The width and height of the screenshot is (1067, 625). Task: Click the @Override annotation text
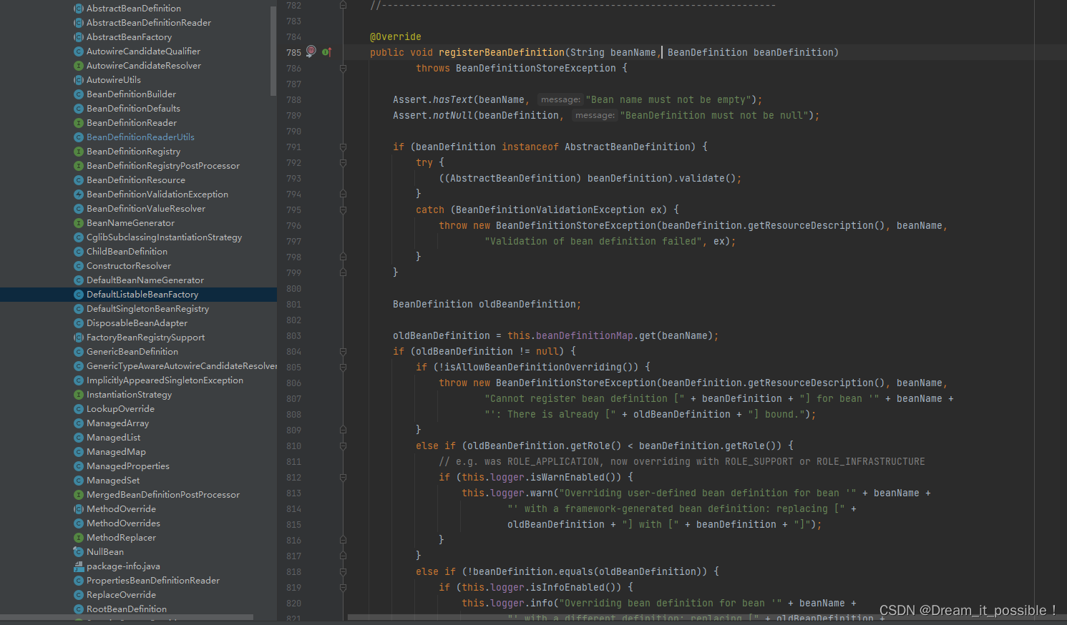(x=396, y=37)
